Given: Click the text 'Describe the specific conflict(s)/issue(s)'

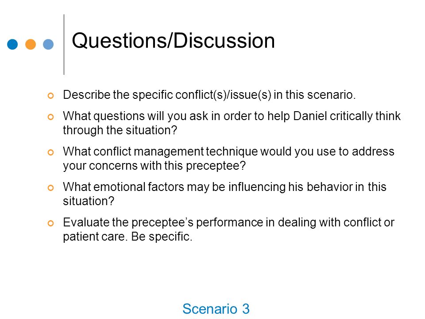Looking at the screenshot, I should [x=167, y=95].
